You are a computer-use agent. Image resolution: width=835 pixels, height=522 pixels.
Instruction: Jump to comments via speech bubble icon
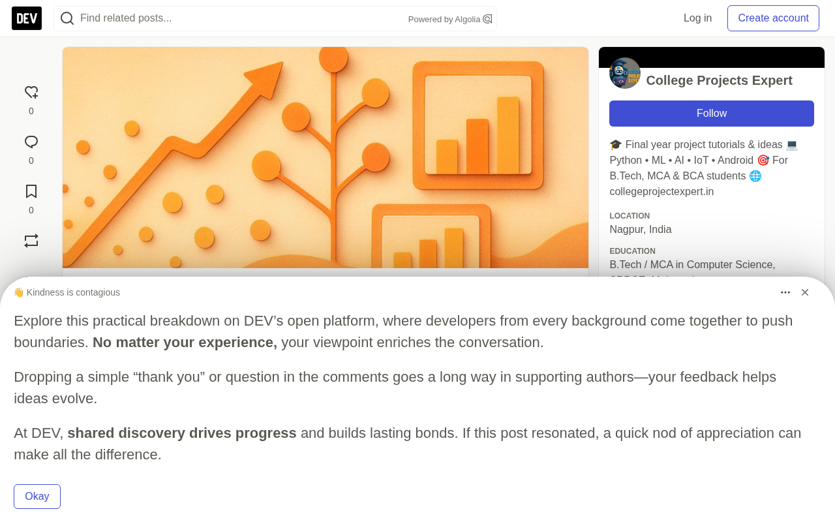pyautogui.click(x=31, y=142)
